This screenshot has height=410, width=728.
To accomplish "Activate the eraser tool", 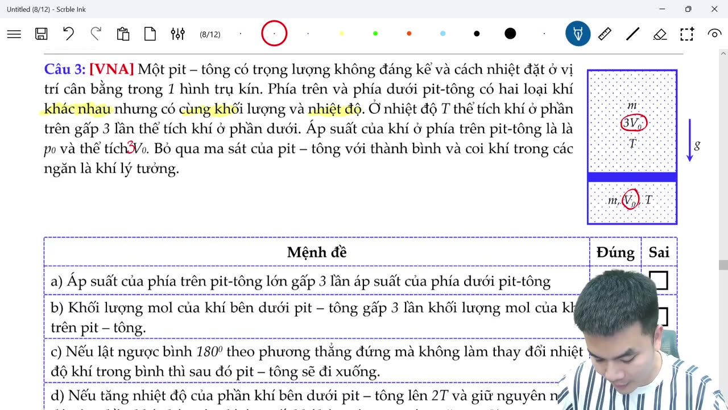I will coord(660,34).
